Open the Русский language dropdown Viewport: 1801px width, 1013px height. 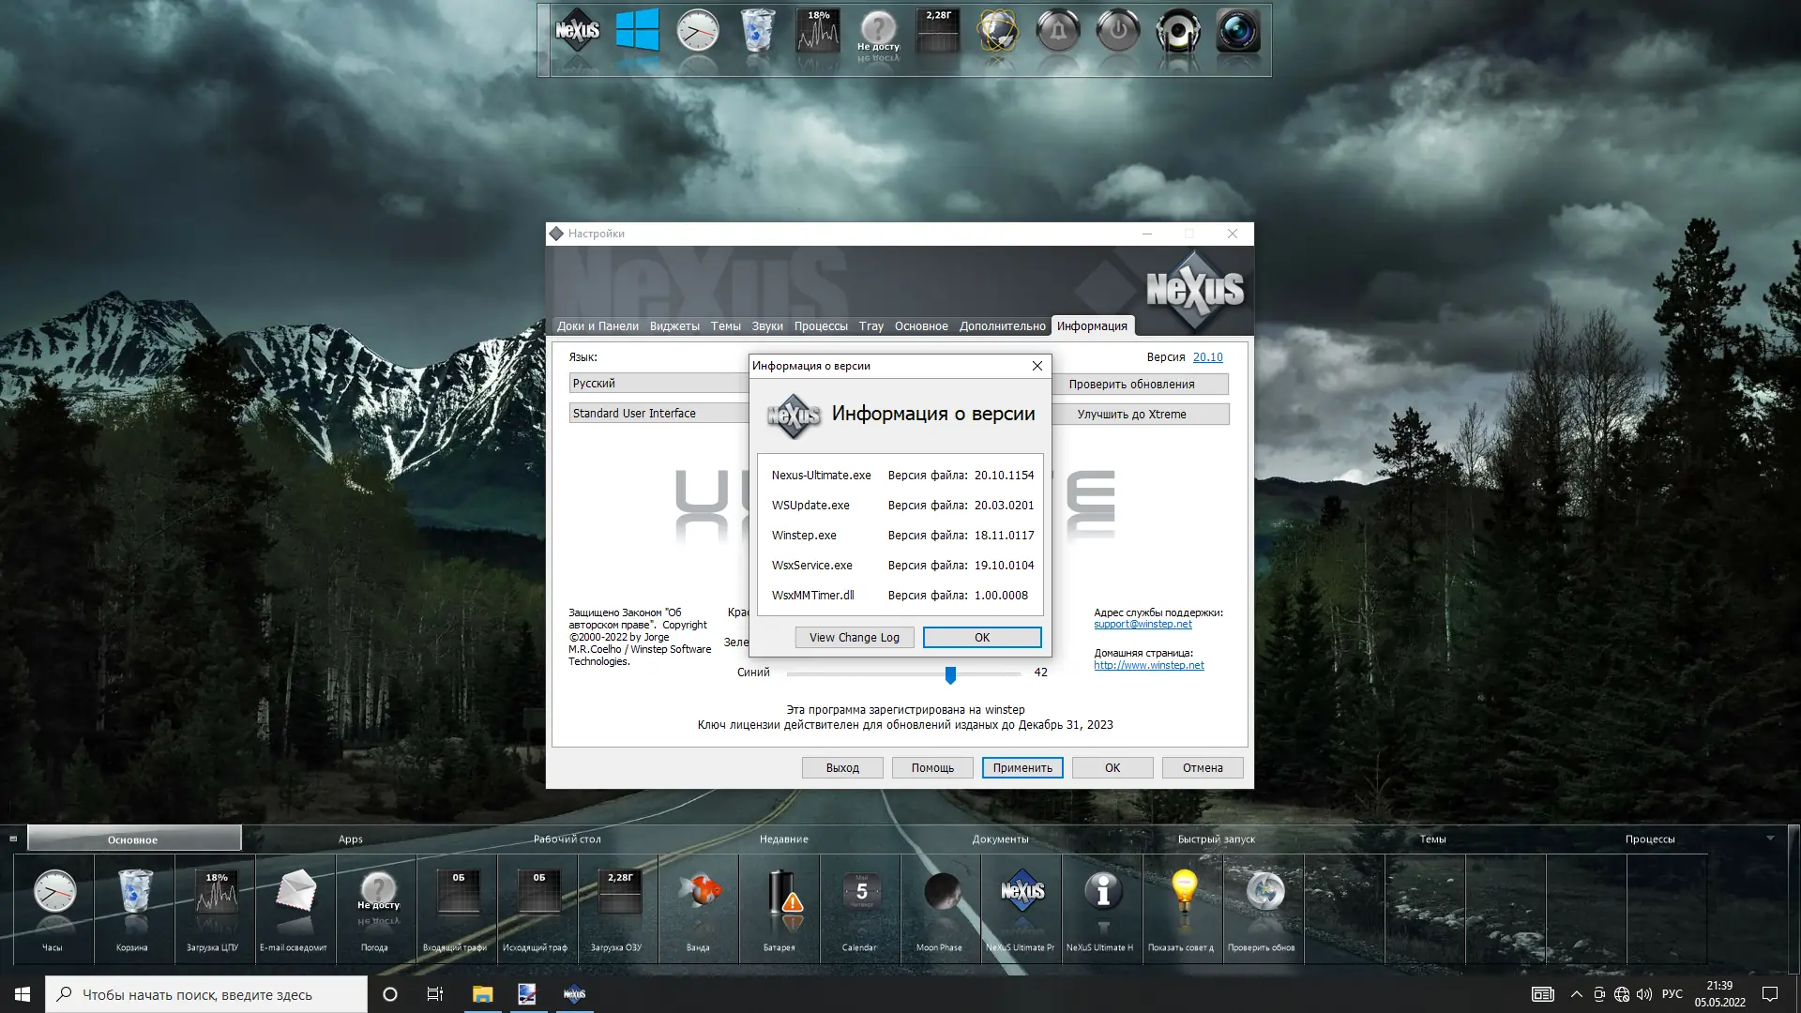tap(658, 384)
